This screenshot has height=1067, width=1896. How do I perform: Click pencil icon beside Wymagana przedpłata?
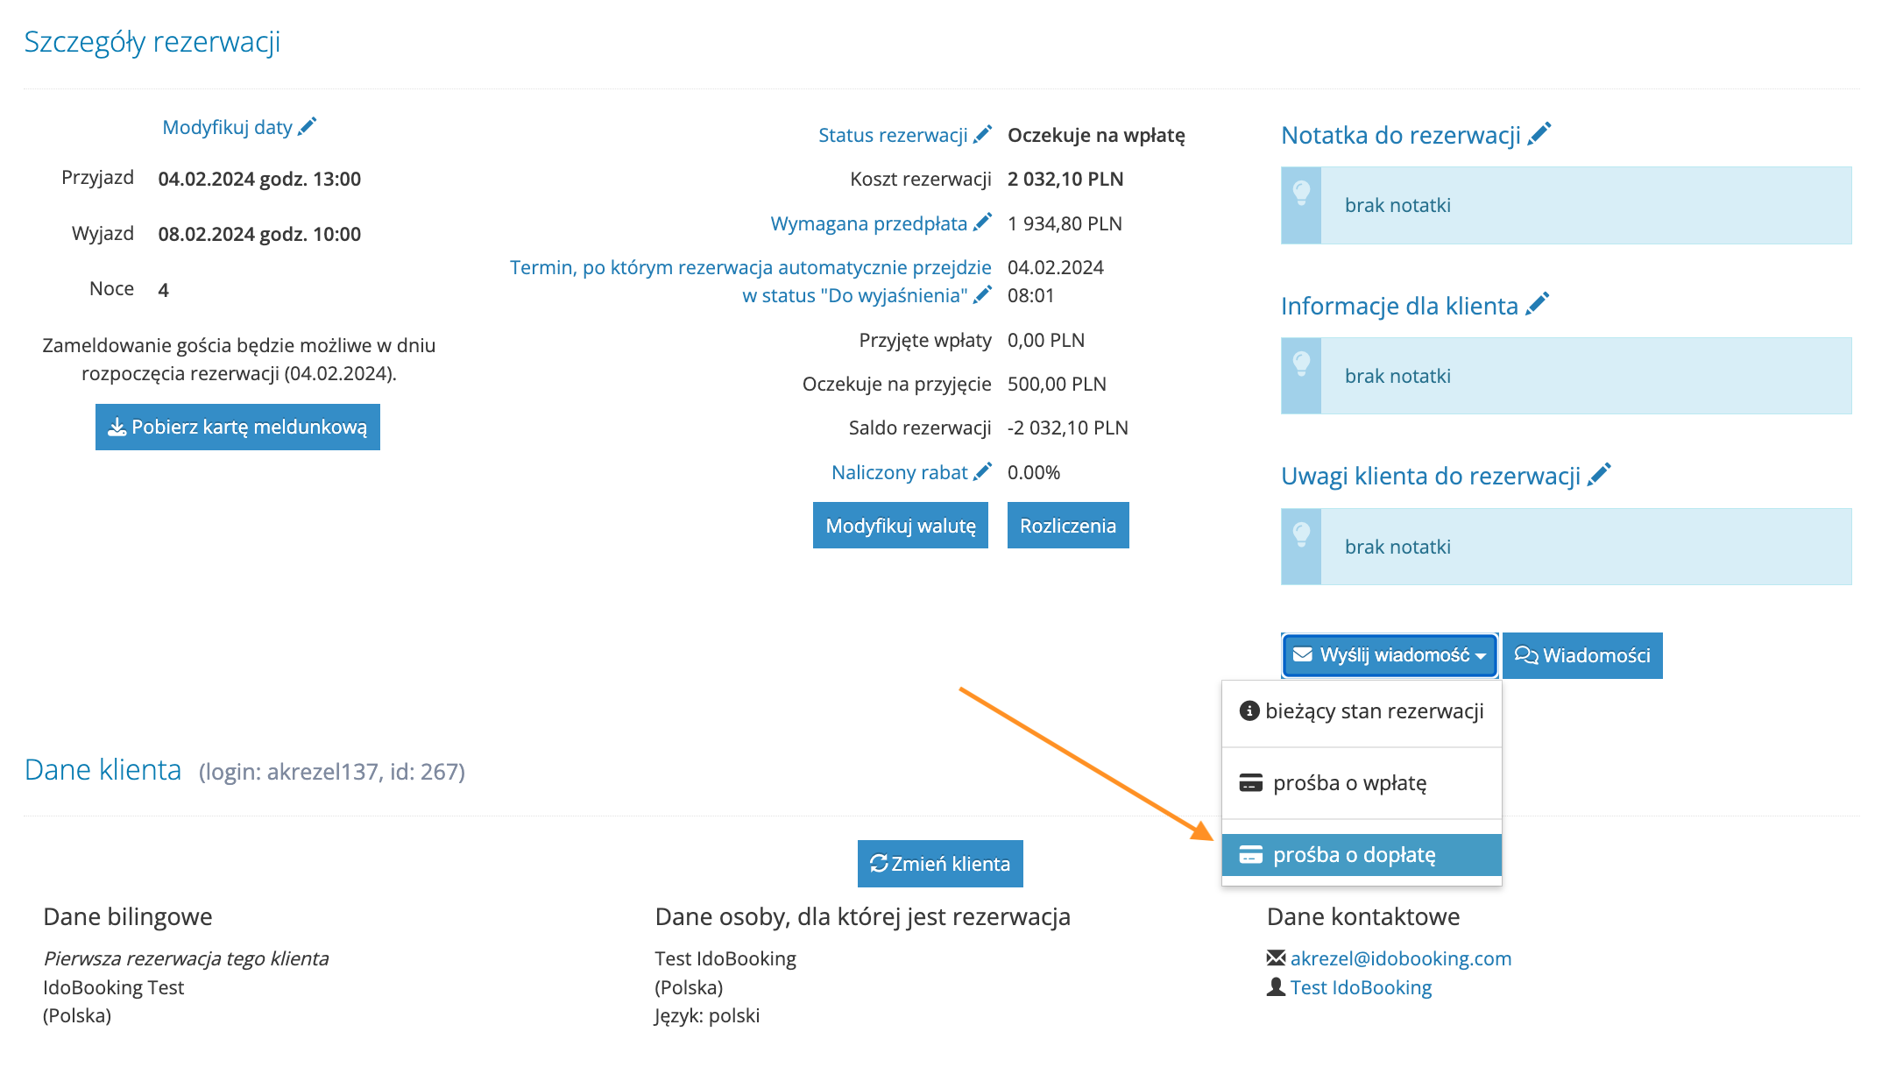coord(983,223)
